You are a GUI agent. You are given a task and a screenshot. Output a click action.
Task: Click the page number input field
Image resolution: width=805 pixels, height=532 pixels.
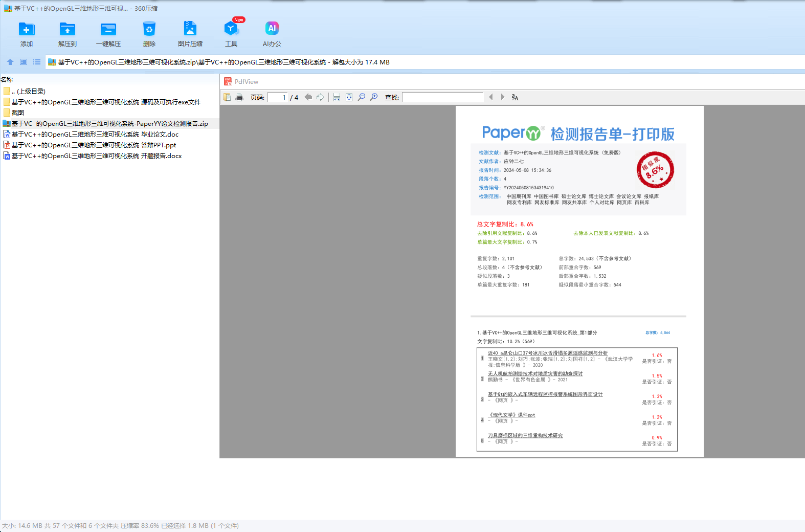(x=278, y=97)
